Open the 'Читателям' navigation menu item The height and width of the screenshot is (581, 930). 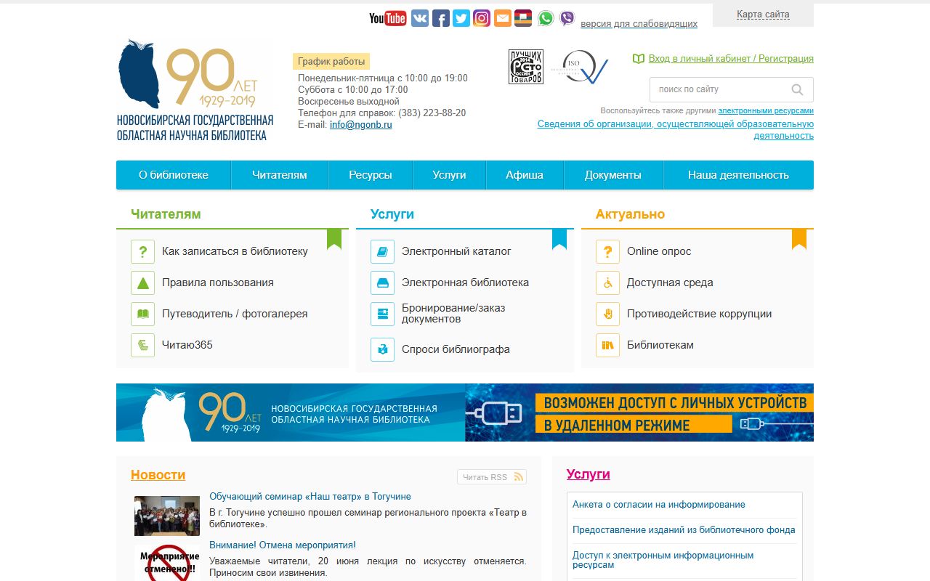280,175
